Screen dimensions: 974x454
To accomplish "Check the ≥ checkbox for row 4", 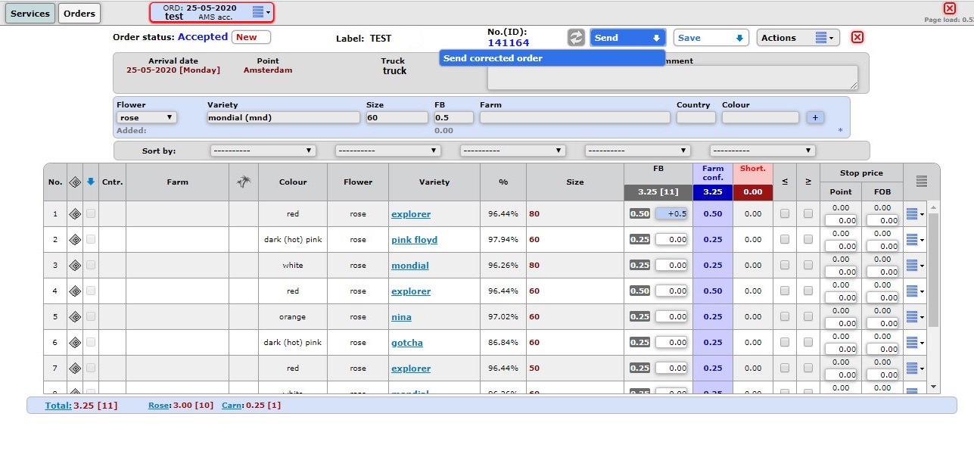I will pyautogui.click(x=808, y=291).
